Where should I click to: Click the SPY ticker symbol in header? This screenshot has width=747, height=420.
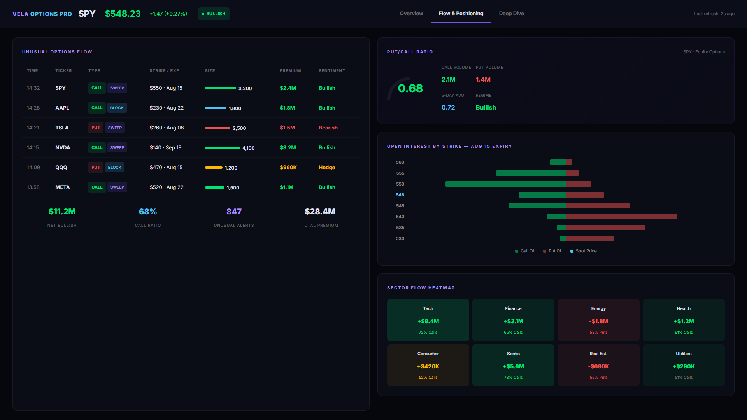[87, 14]
